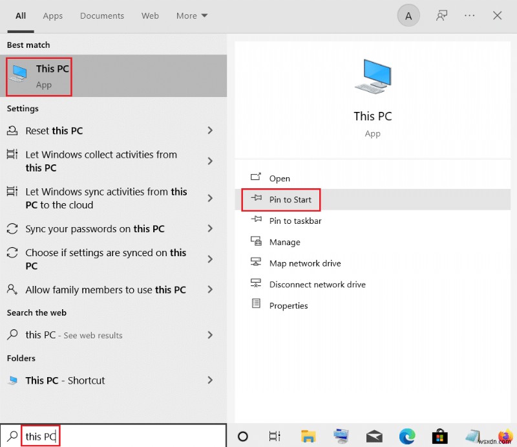This screenshot has height=447, width=517.
Task: Switch to the Documents search tab
Action: click(101, 16)
